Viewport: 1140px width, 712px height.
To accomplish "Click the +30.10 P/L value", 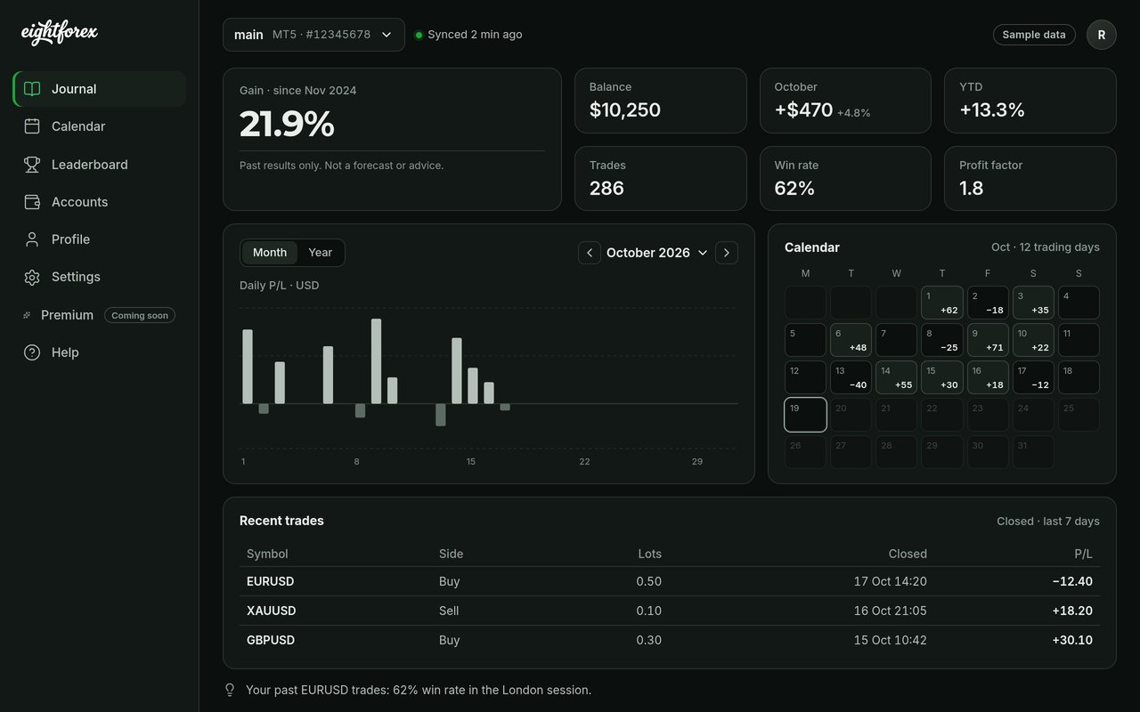I will point(1072,640).
